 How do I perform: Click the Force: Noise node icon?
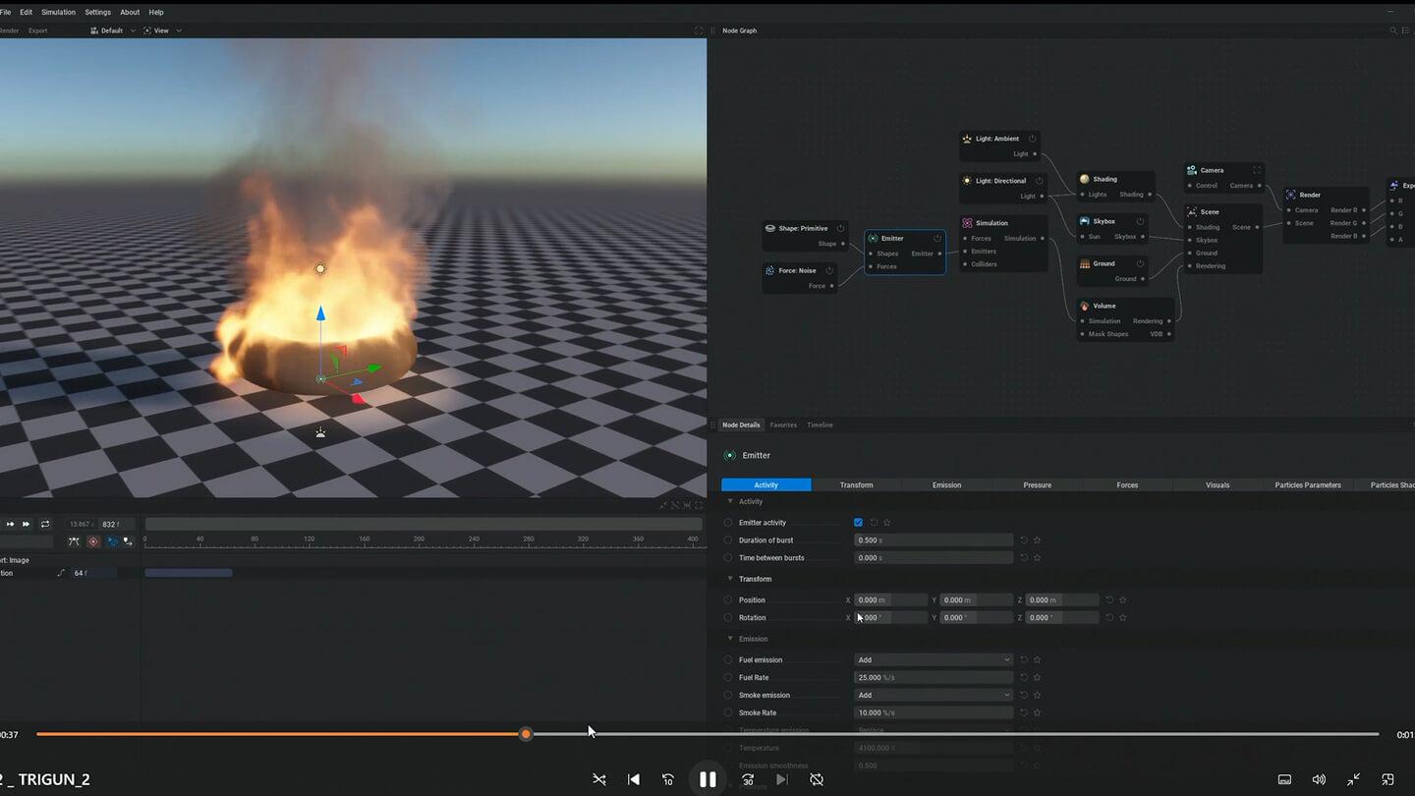(x=770, y=270)
